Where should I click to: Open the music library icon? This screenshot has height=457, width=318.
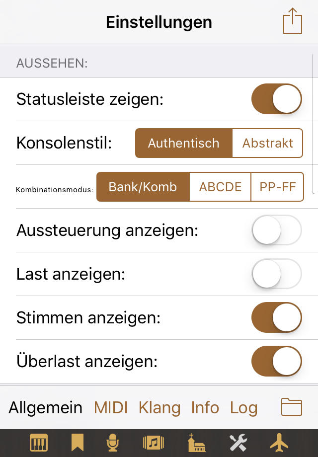coord(153,442)
